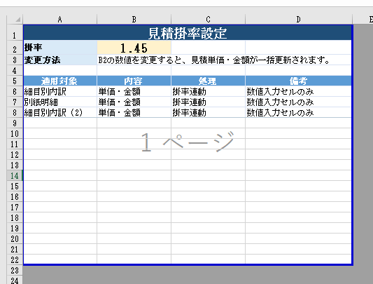Image resolution: width=373 pixels, height=284 pixels.
Task: Select row 5 header
Action: pyautogui.click(x=15, y=81)
